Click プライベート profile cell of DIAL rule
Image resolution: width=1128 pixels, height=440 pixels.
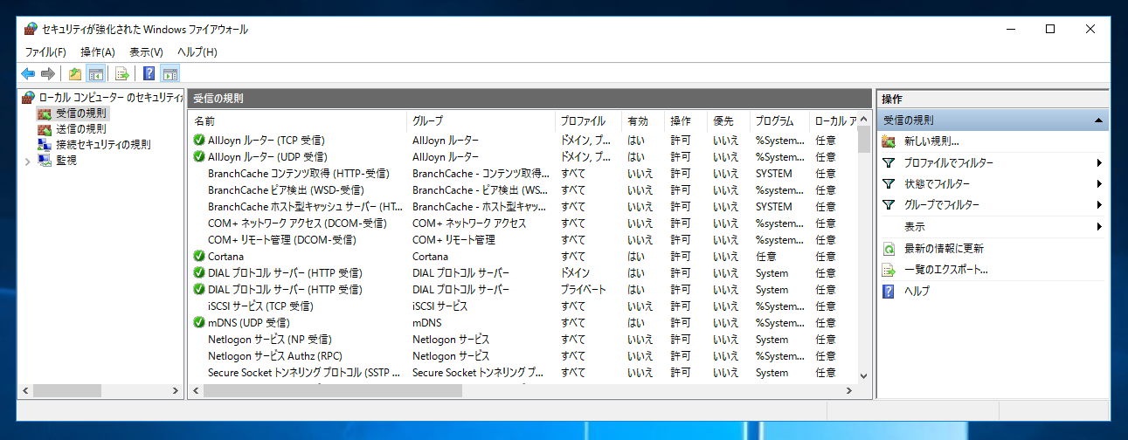pos(583,290)
